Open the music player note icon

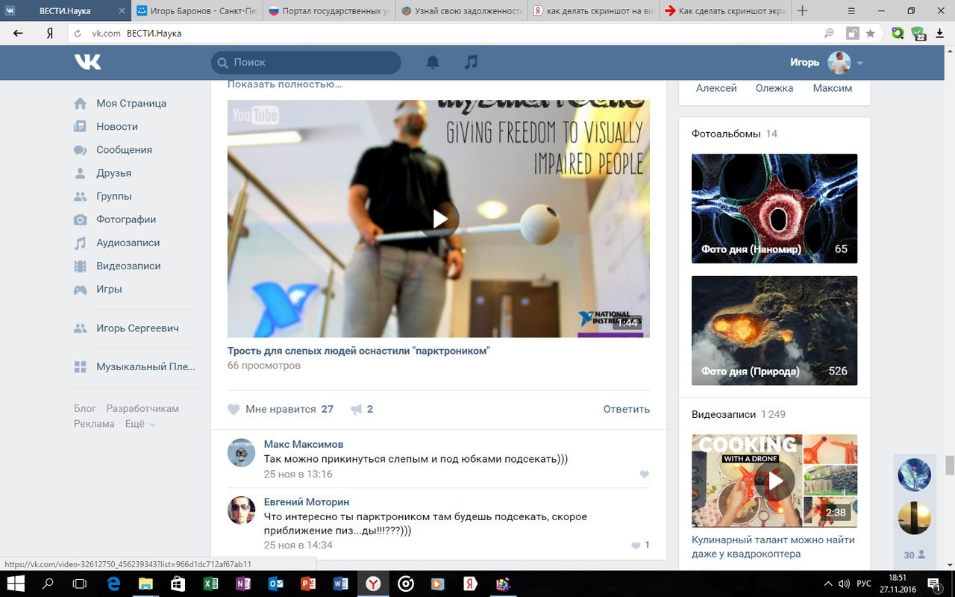471,63
